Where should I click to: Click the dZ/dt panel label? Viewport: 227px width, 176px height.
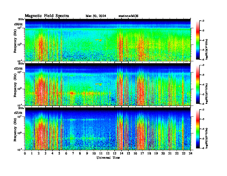pyautogui.click(x=18, y=113)
